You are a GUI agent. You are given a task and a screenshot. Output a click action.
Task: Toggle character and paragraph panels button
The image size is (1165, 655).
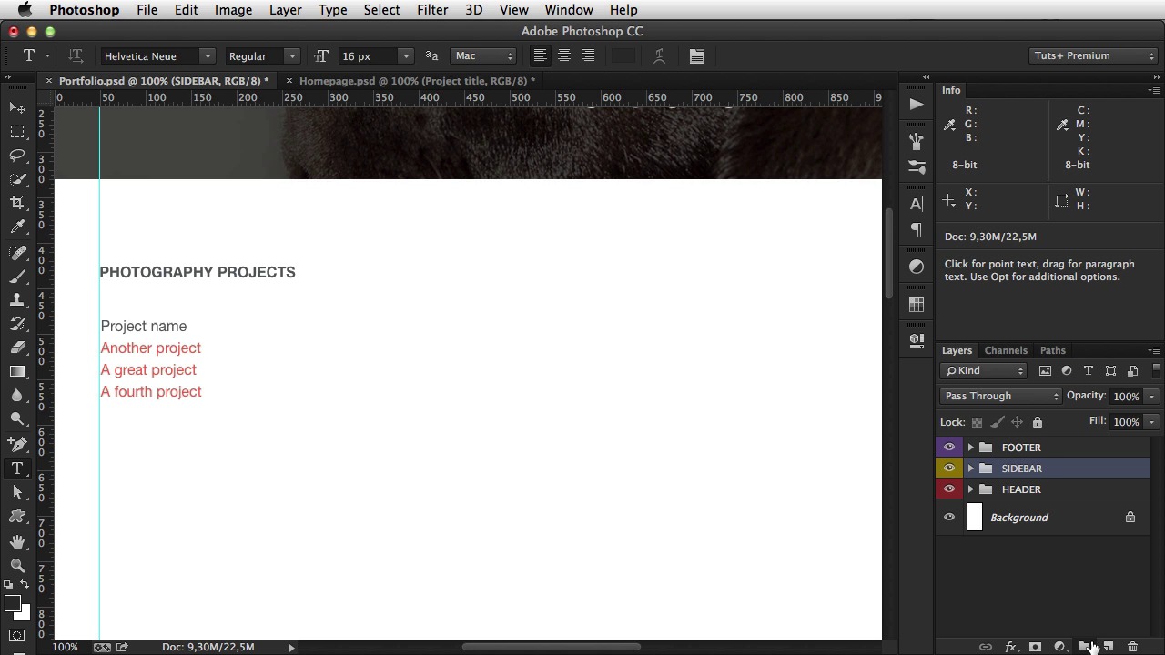[697, 56]
